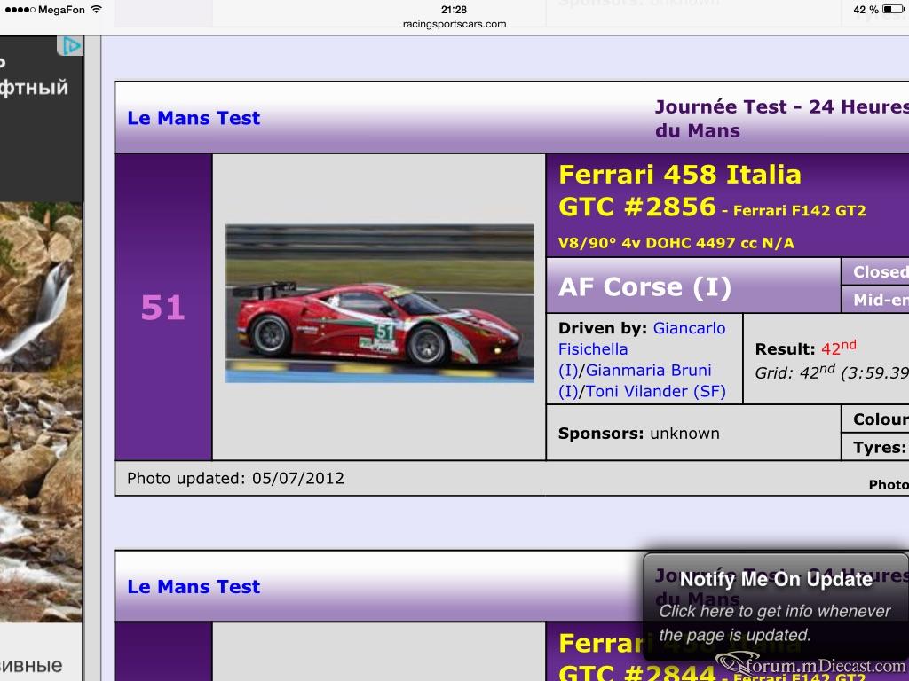This screenshot has height=681, width=909.
Task: Select the Grid: 42nd lap time text
Action: pyautogui.click(x=831, y=372)
